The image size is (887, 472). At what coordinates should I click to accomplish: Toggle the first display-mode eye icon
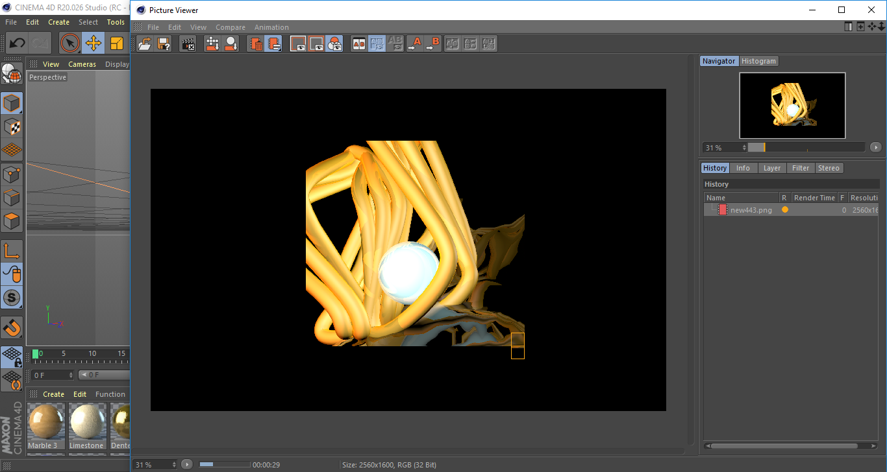click(x=298, y=44)
